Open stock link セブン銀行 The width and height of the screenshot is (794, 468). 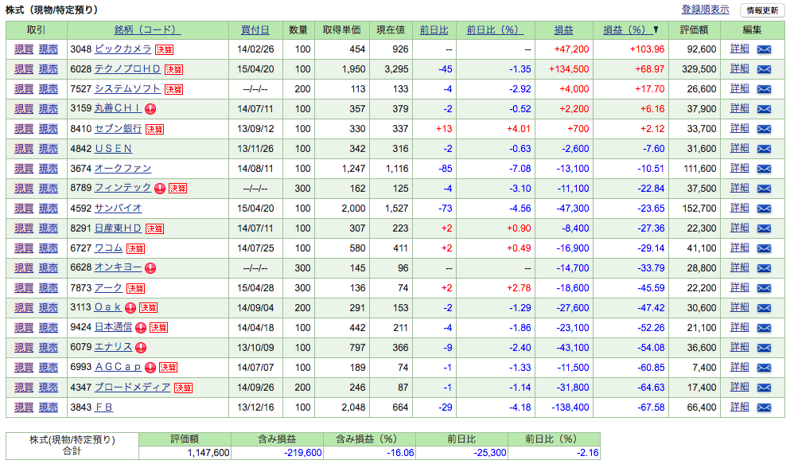(x=118, y=129)
